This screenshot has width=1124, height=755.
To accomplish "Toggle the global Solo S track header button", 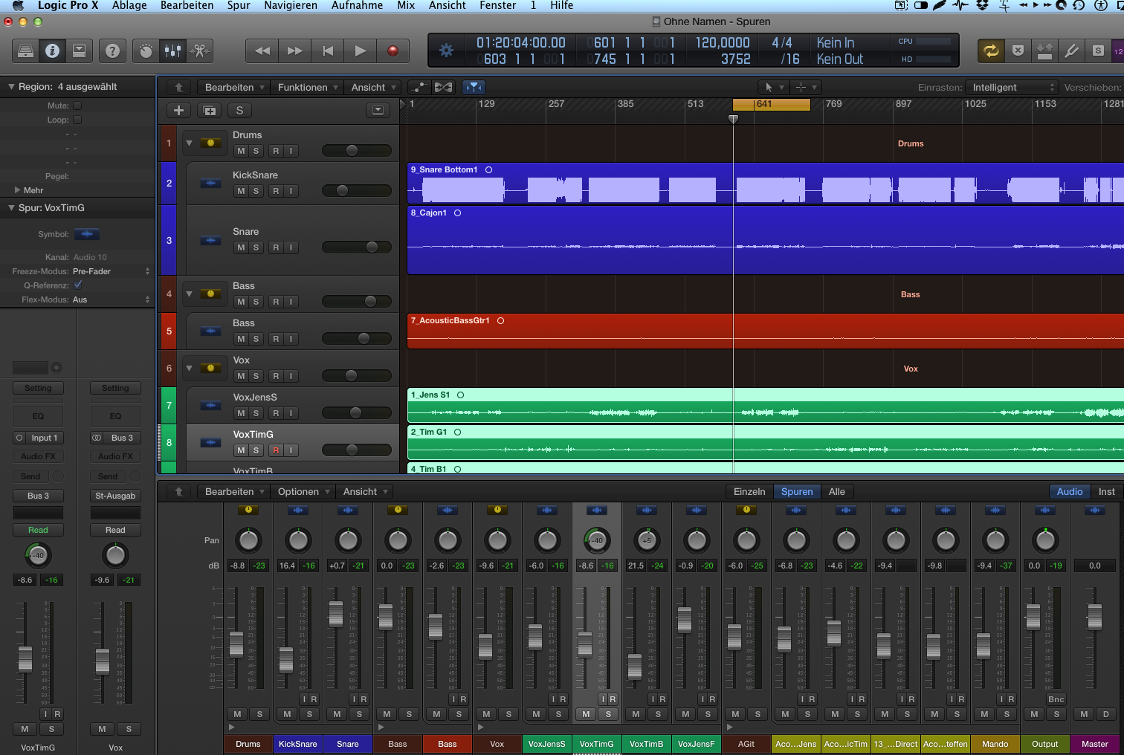I will point(239,111).
